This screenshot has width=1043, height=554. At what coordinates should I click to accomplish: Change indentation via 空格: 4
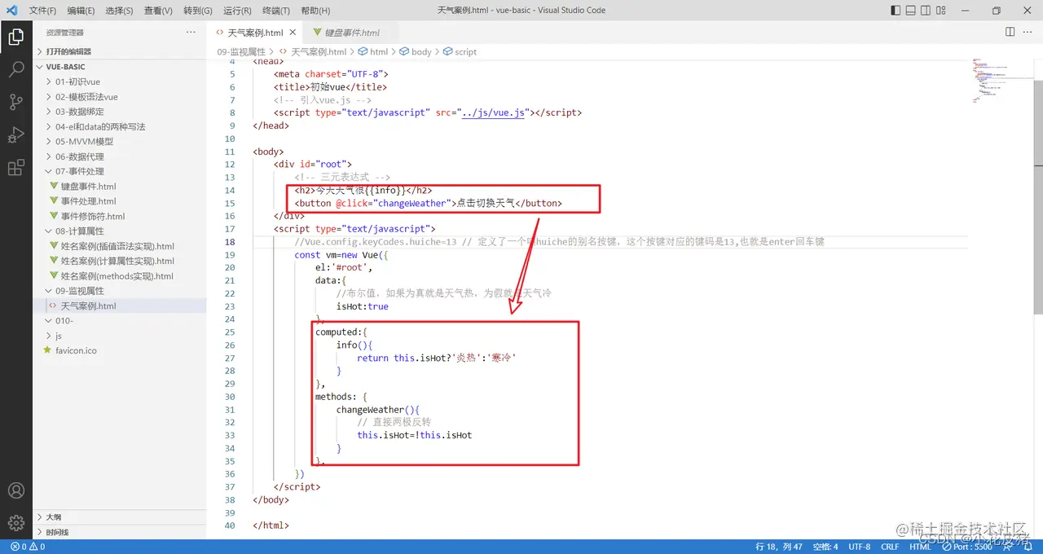point(825,547)
